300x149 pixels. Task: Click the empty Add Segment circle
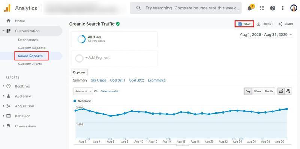pyautogui.click(x=79, y=58)
